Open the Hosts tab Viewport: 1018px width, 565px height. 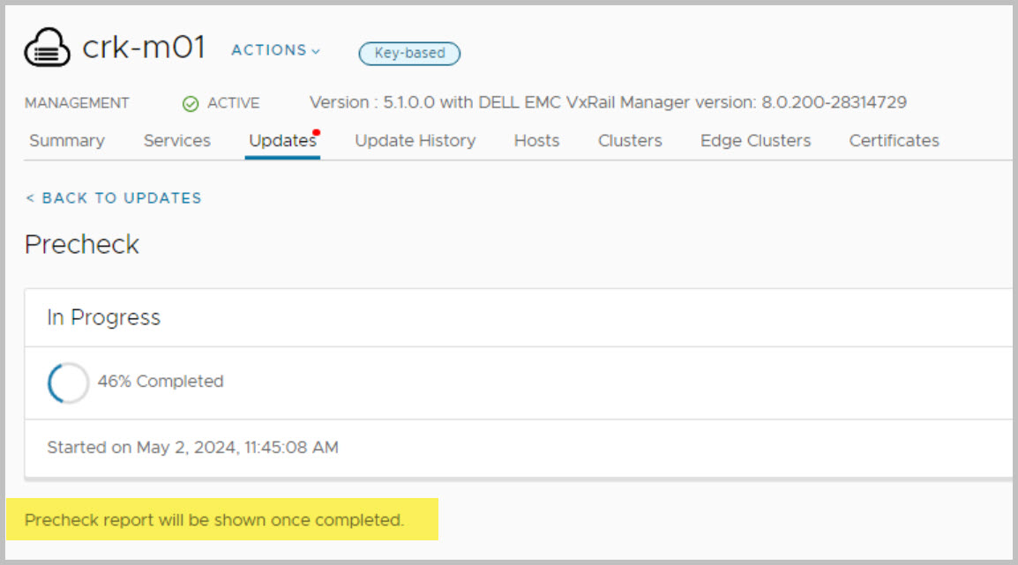click(536, 141)
